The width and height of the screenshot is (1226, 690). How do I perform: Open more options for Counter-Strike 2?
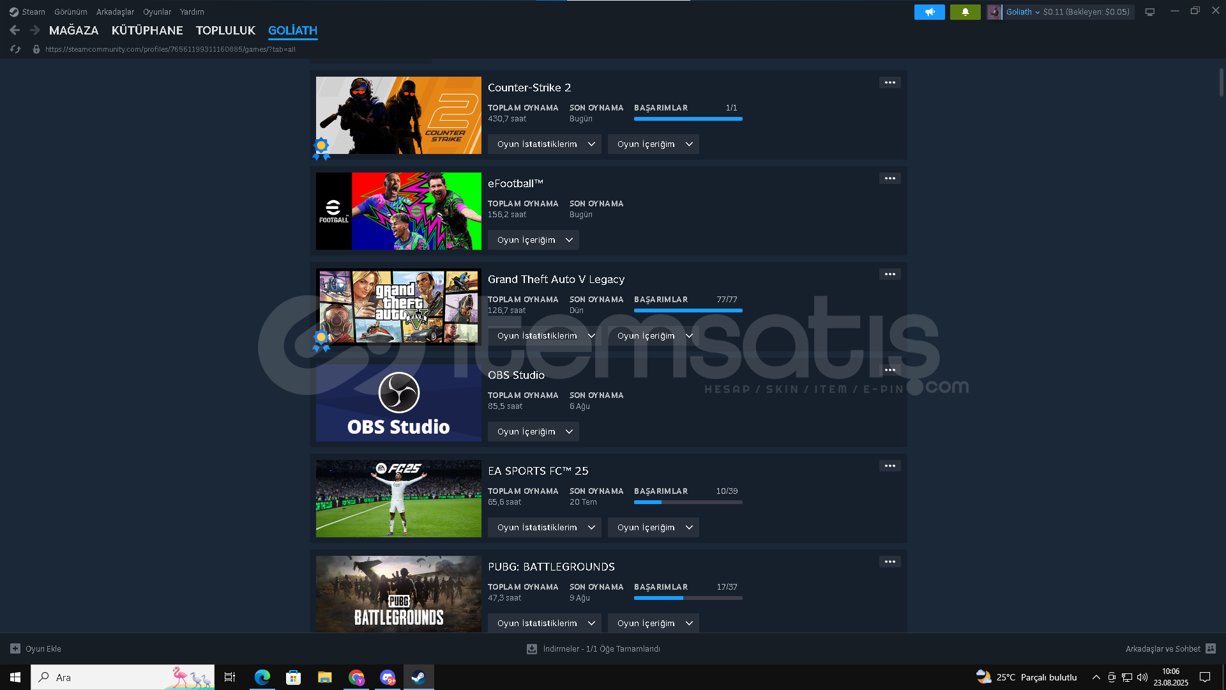890,82
